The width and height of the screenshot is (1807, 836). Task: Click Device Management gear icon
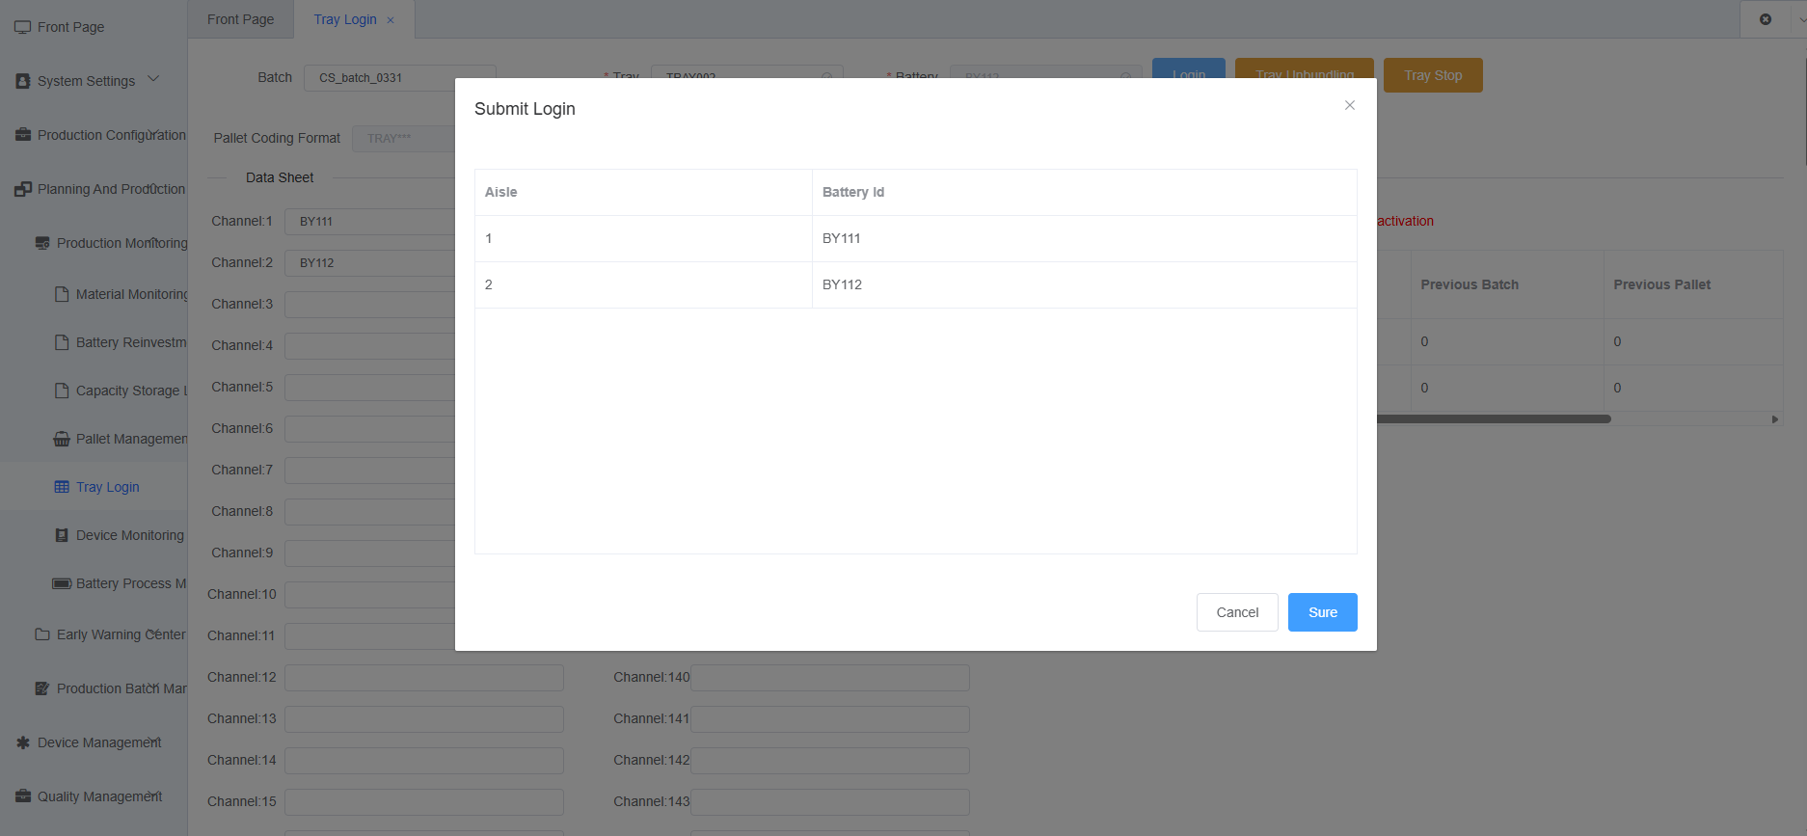click(x=23, y=742)
